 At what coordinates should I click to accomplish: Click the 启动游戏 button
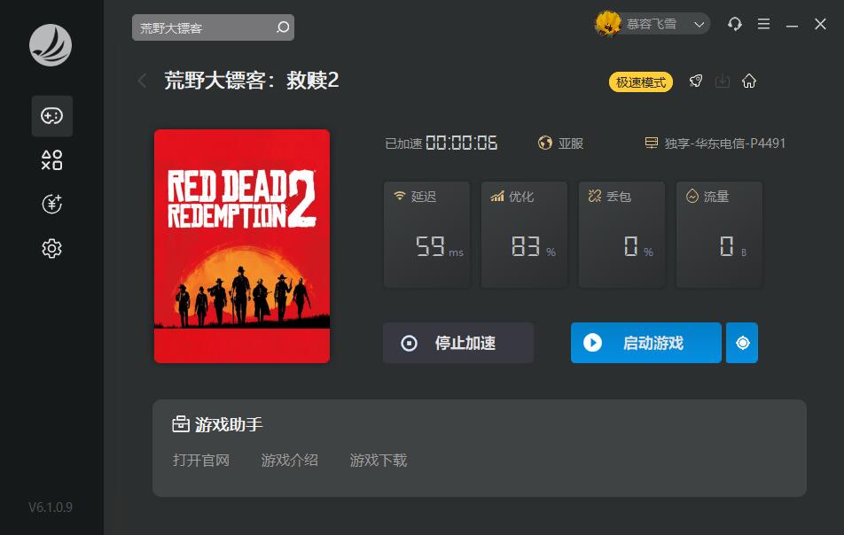point(646,343)
